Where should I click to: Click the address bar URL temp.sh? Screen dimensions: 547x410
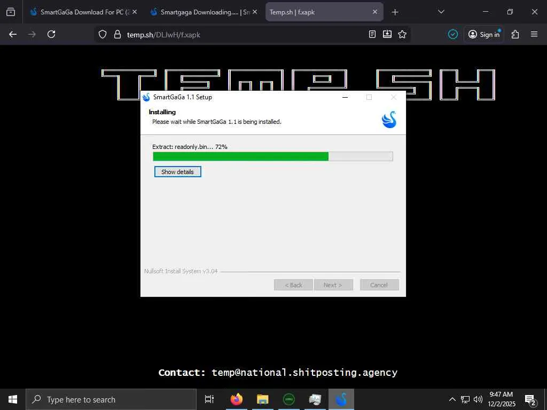coord(163,35)
